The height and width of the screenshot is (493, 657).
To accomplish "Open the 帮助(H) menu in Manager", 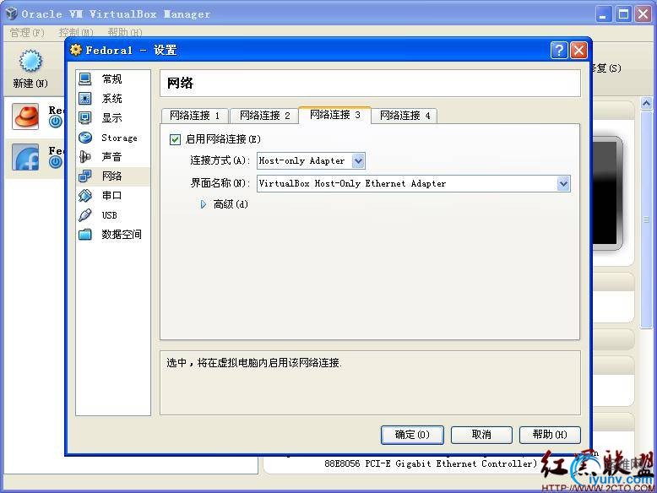I will [125, 32].
